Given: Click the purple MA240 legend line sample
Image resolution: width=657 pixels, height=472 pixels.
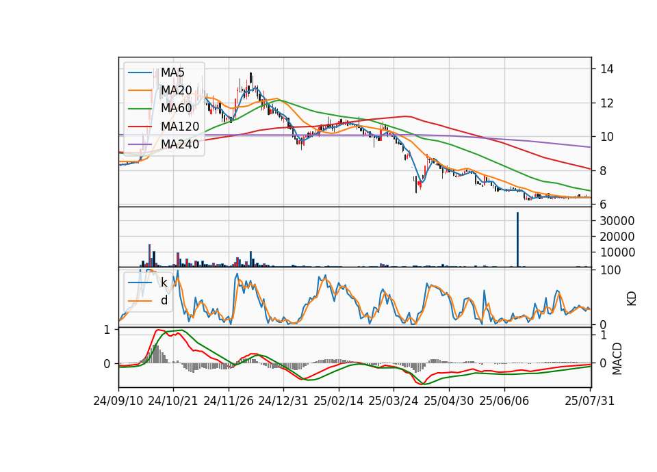Looking at the screenshot, I should click(x=140, y=144).
